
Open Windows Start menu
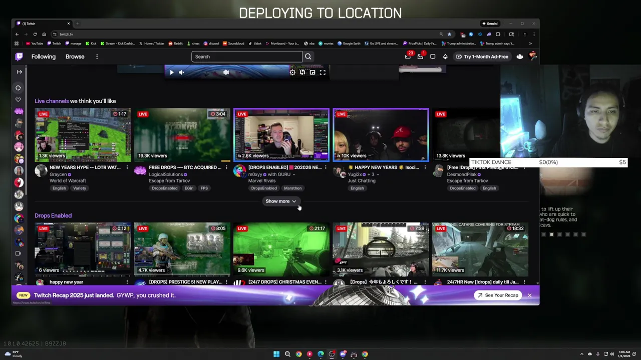(x=276, y=354)
